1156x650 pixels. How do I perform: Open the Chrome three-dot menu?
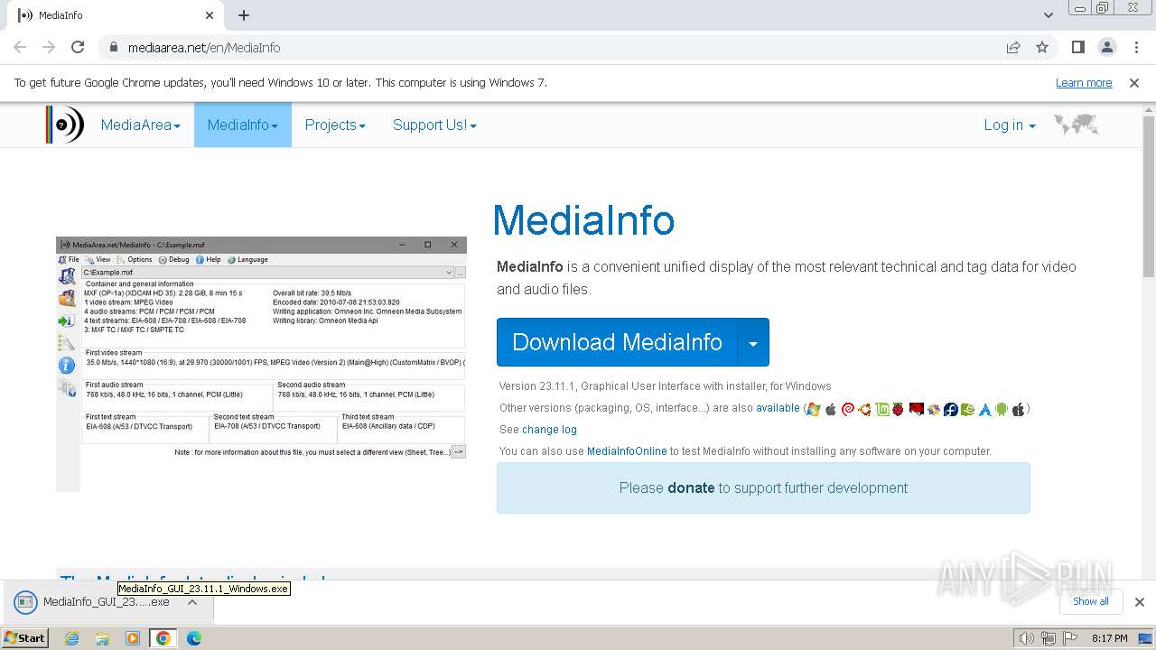(1136, 47)
